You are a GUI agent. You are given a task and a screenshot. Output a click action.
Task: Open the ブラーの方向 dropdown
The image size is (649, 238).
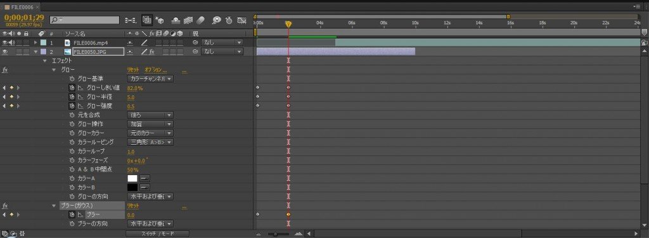click(x=150, y=223)
